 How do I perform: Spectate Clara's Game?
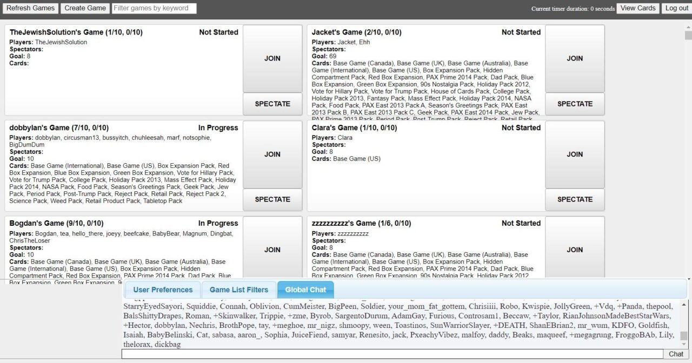(x=575, y=199)
